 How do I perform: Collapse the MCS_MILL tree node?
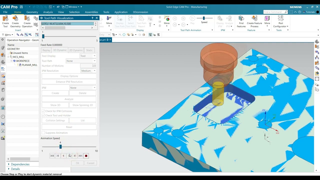pyautogui.click(x=8, y=57)
